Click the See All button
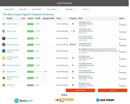The height and width of the screenshot is (104, 130). coord(113,90)
